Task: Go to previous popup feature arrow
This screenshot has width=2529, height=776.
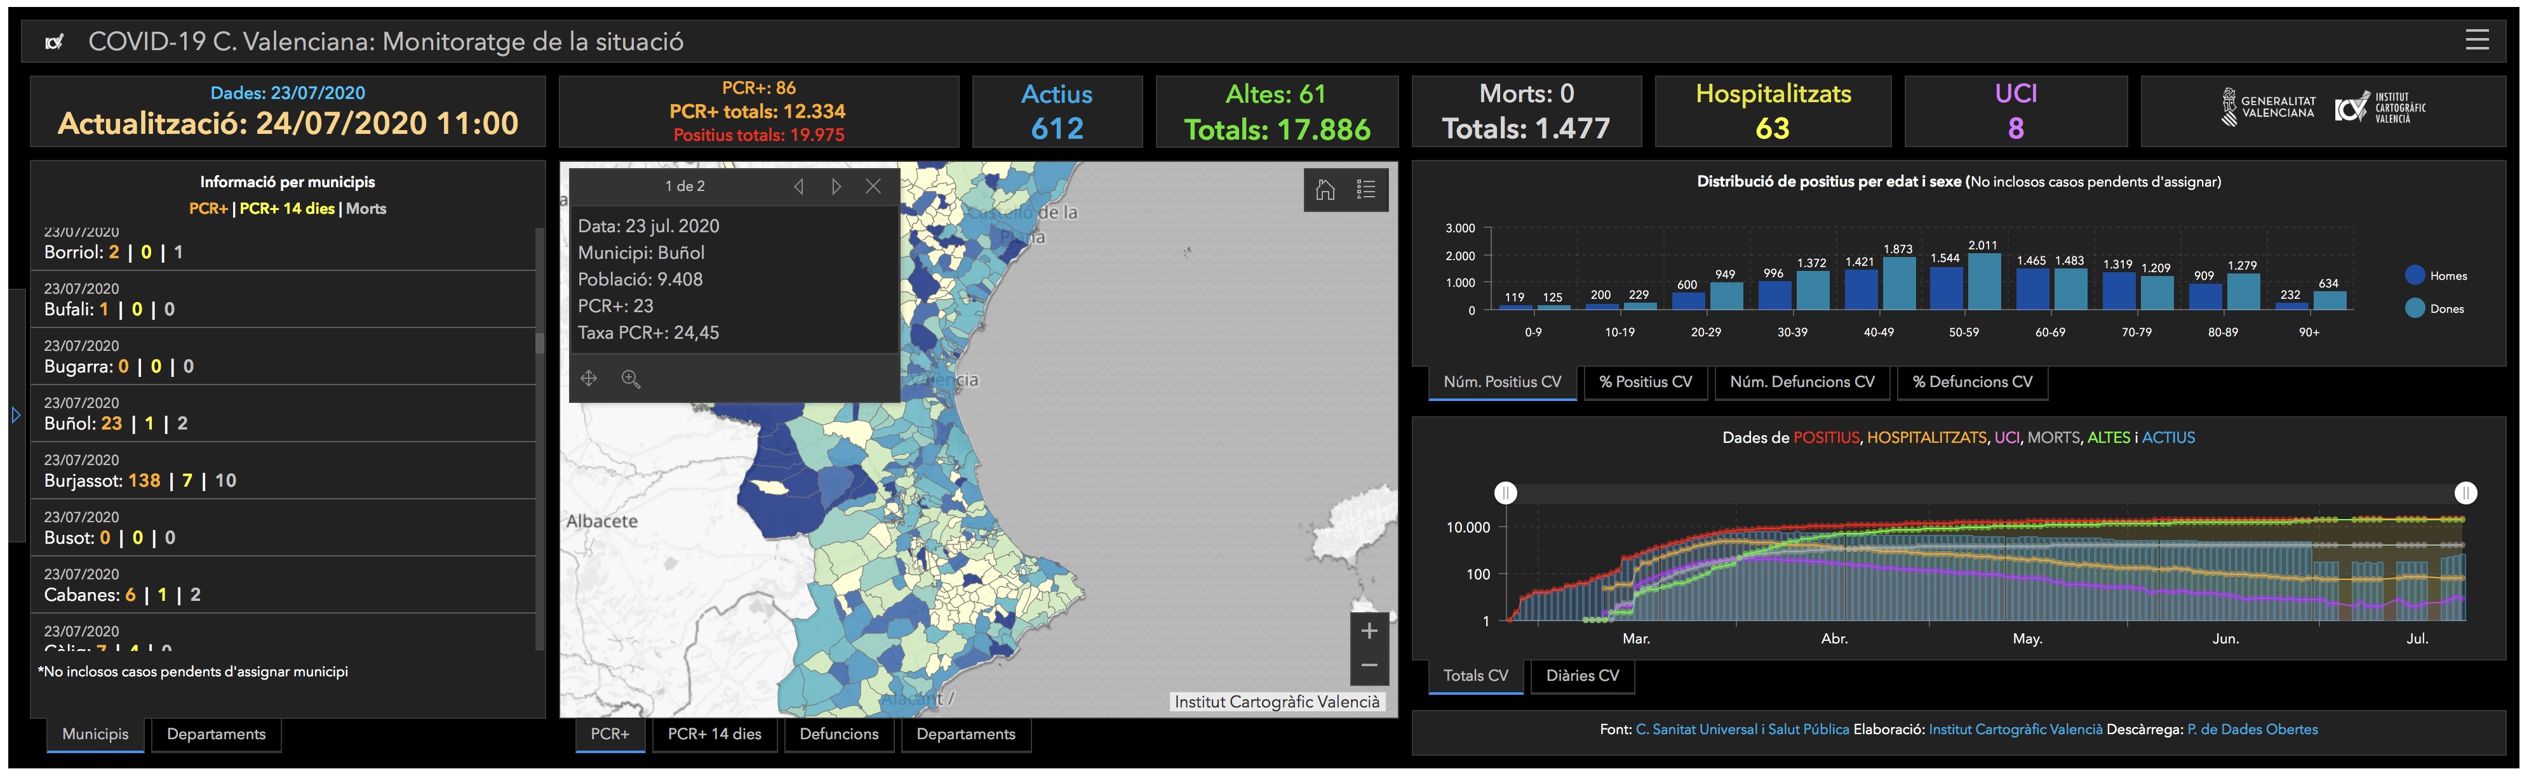Action: click(x=798, y=187)
